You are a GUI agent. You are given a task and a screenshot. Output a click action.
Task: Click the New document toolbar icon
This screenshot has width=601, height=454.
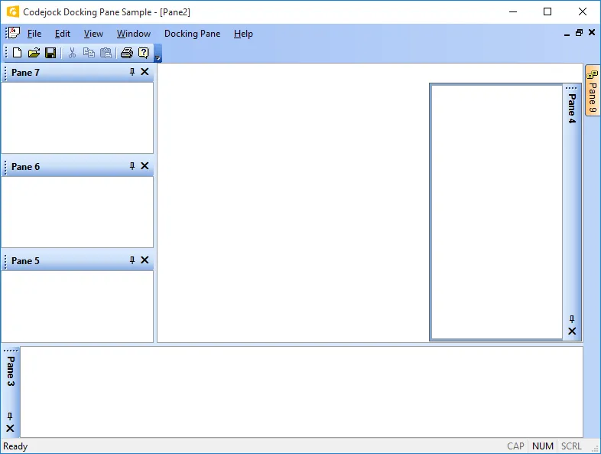(x=18, y=53)
